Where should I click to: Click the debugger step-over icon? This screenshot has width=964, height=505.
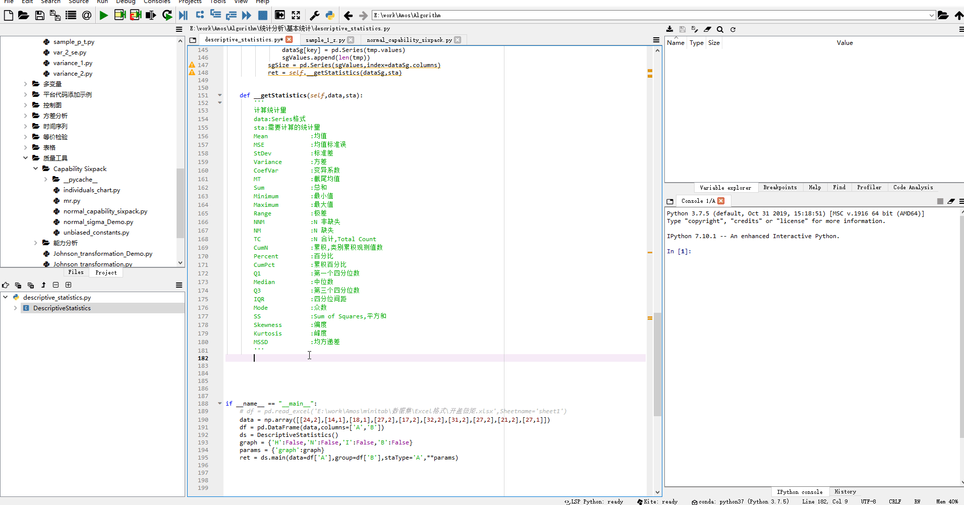click(x=200, y=15)
